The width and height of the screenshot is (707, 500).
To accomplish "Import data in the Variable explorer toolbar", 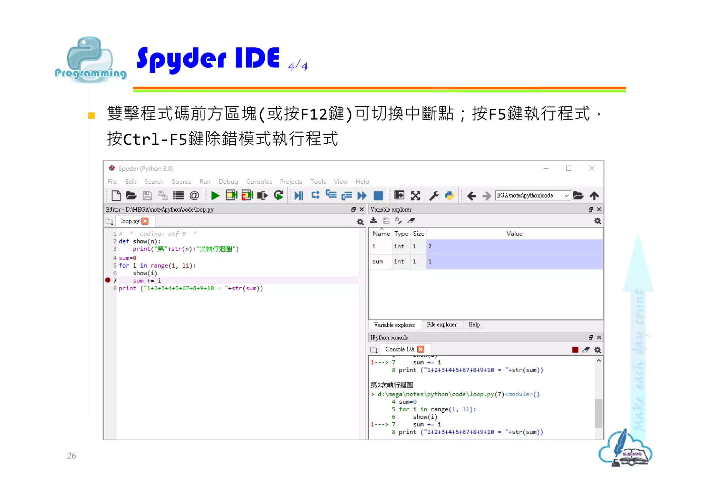I will pos(374,221).
